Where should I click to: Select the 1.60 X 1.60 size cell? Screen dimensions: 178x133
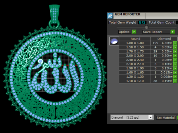[135, 72]
